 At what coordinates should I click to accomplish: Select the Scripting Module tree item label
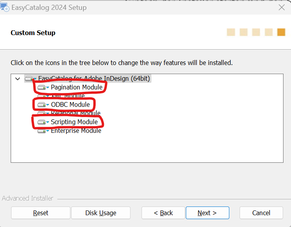pyautogui.click(x=74, y=122)
